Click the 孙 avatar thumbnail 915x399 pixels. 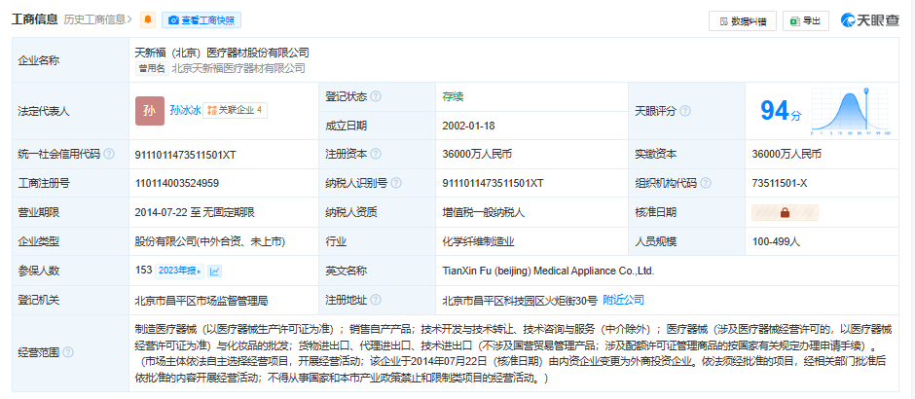click(150, 111)
